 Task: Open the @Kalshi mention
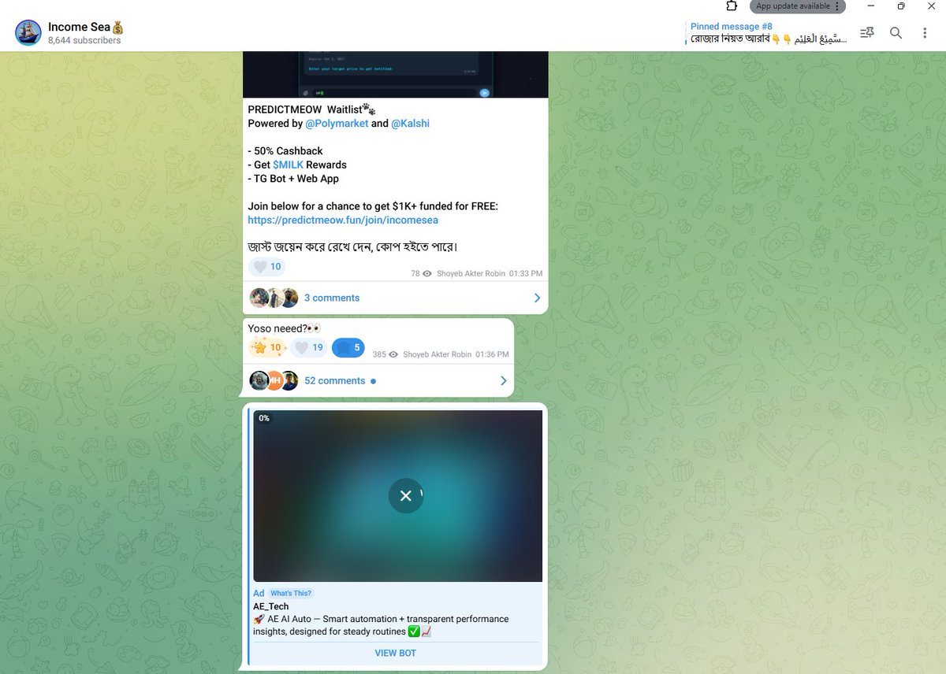coord(410,124)
